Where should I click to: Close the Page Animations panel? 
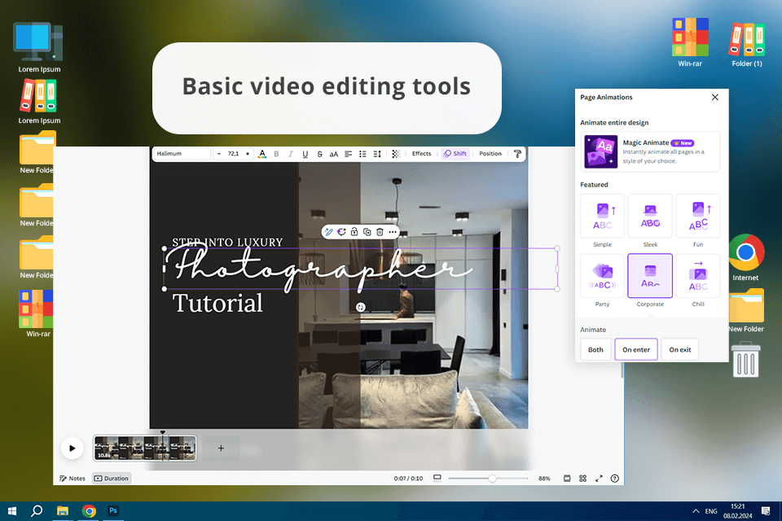714,97
